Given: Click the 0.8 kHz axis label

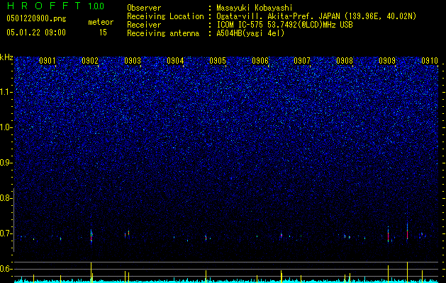Looking at the screenshot, I should pyautogui.click(x=6, y=198).
